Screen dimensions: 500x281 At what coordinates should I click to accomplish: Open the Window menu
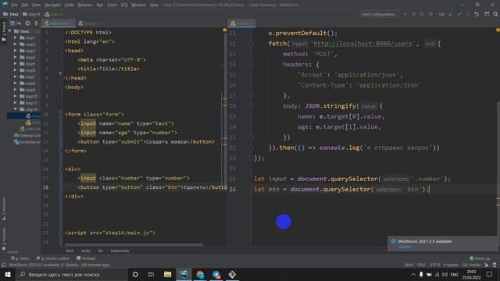coord(138,5)
